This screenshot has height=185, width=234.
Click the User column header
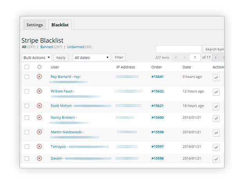coord(55,67)
